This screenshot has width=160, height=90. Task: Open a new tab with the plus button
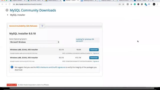(153, 0)
